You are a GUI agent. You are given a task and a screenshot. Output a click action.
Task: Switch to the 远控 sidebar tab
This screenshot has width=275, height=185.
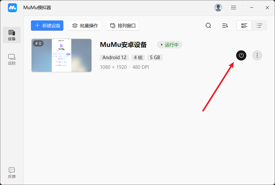12,59
